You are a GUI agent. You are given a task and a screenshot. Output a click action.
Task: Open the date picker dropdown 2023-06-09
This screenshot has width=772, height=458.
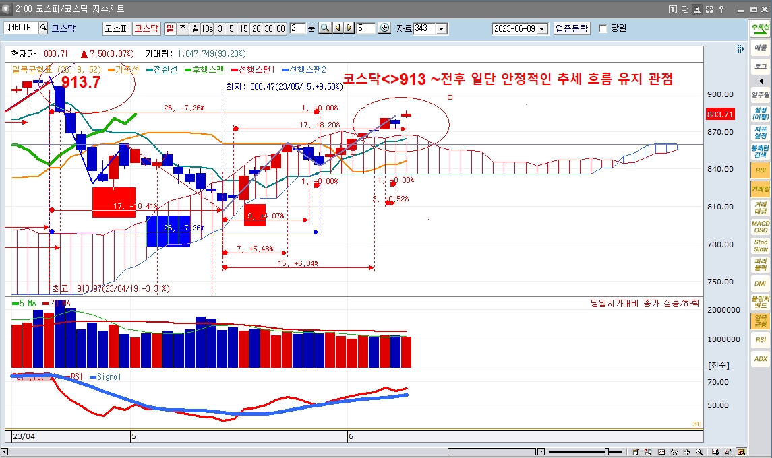pos(542,28)
